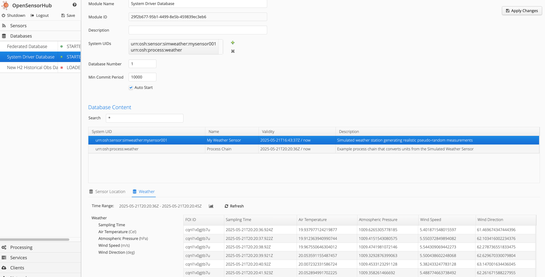Click the X icon to remove System UID
The width and height of the screenshot is (545, 277).
coord(233,51)
